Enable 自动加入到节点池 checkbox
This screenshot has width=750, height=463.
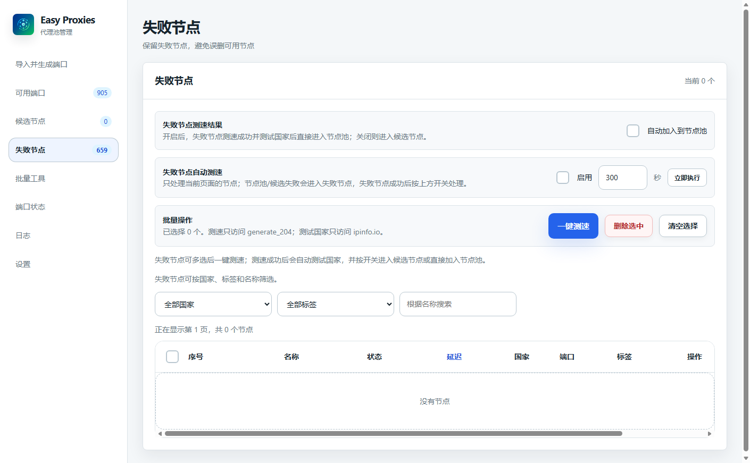(633, 131)
